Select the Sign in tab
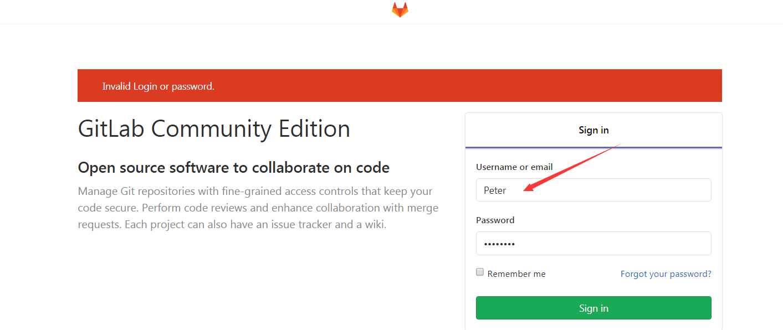This screenshot has height=330, width=783. [593, 131]
